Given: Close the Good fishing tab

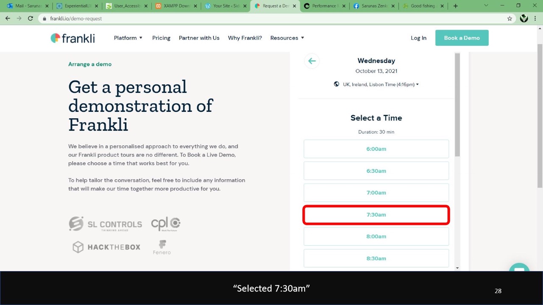Looking at the screenshot, I should click(x=442, y=6).
